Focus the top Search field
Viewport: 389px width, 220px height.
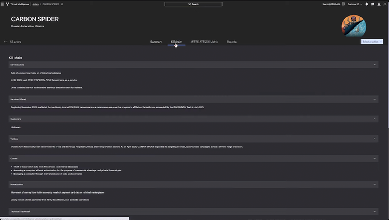tap(193, 4)
